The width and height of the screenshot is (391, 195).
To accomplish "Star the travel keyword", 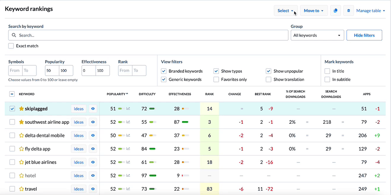I will point(21,189).
